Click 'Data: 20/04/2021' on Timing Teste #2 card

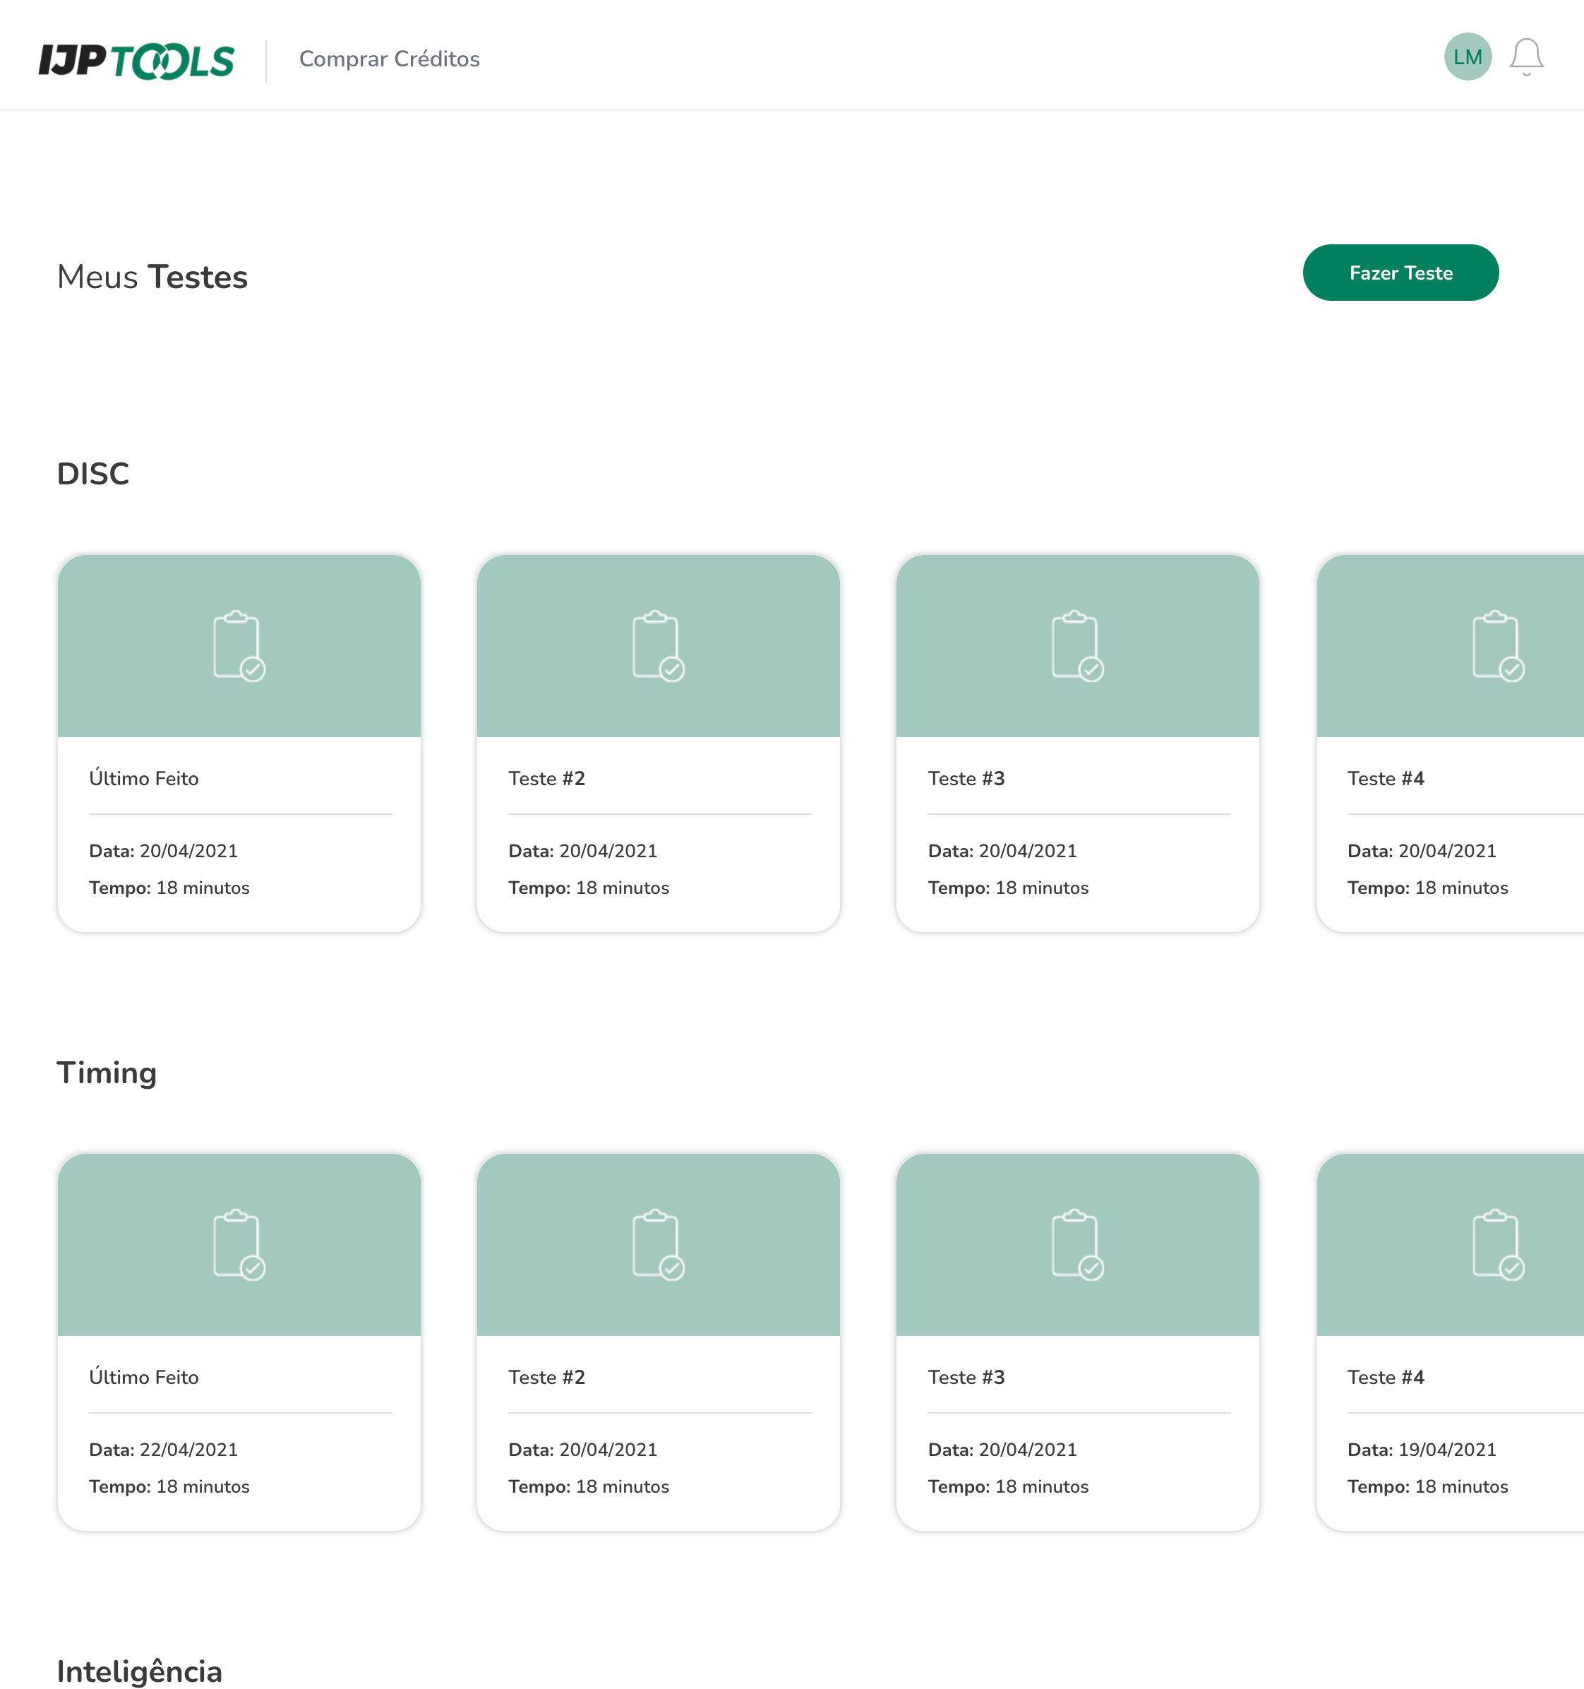click(x=582, y=1450)
